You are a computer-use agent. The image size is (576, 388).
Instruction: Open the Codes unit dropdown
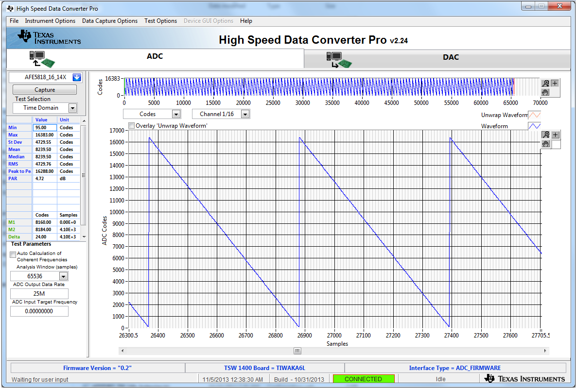tap(176, 114)
